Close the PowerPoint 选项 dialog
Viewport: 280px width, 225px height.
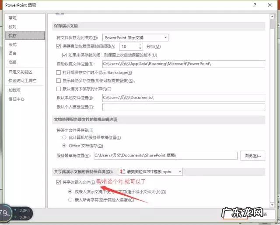pos(270,5)
